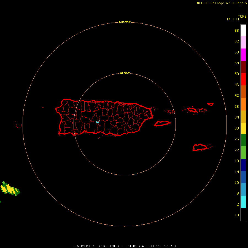Click the "TH" legend label
Screen dimensions: 248x248
tap(237, 215)
